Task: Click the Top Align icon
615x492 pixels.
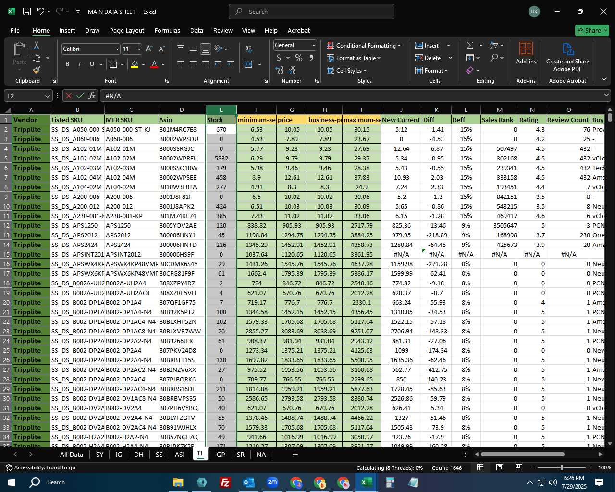Action: point(181,49)
